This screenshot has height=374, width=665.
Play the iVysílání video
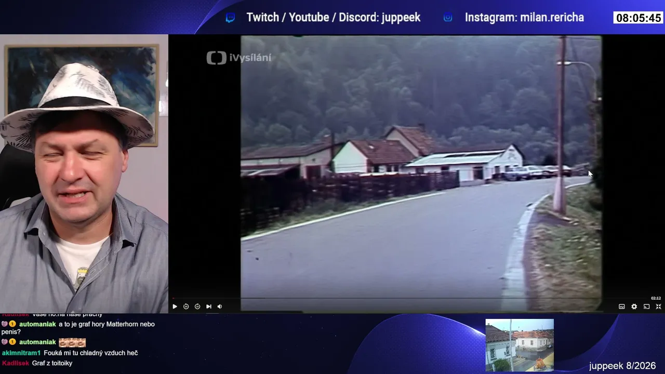(175, 306)
